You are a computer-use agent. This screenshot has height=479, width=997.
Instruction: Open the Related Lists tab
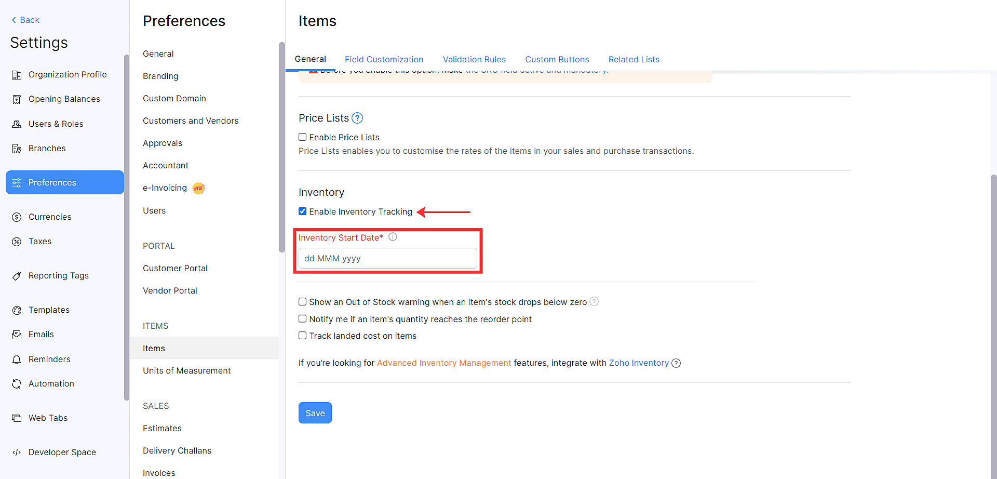[634, 59]
